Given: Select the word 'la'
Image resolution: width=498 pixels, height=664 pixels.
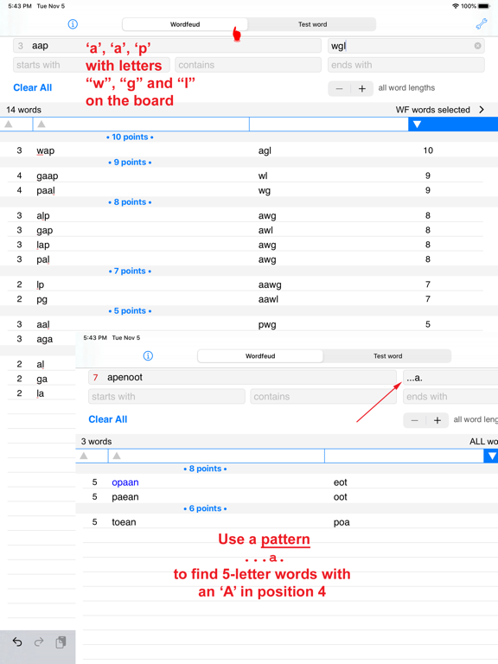Looking at the screenshot, I should 41,393.
